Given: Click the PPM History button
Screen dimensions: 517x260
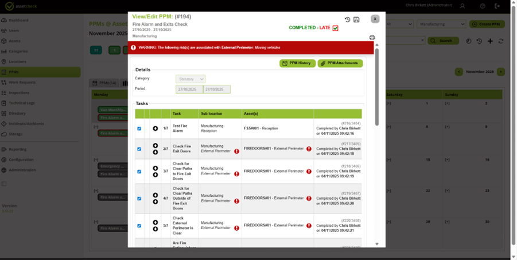Looking at the screenshot, I should click(x=297, y=63).
